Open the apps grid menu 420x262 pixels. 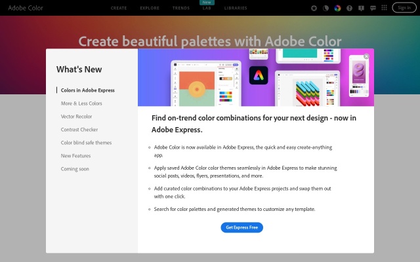tap(384, 8)
